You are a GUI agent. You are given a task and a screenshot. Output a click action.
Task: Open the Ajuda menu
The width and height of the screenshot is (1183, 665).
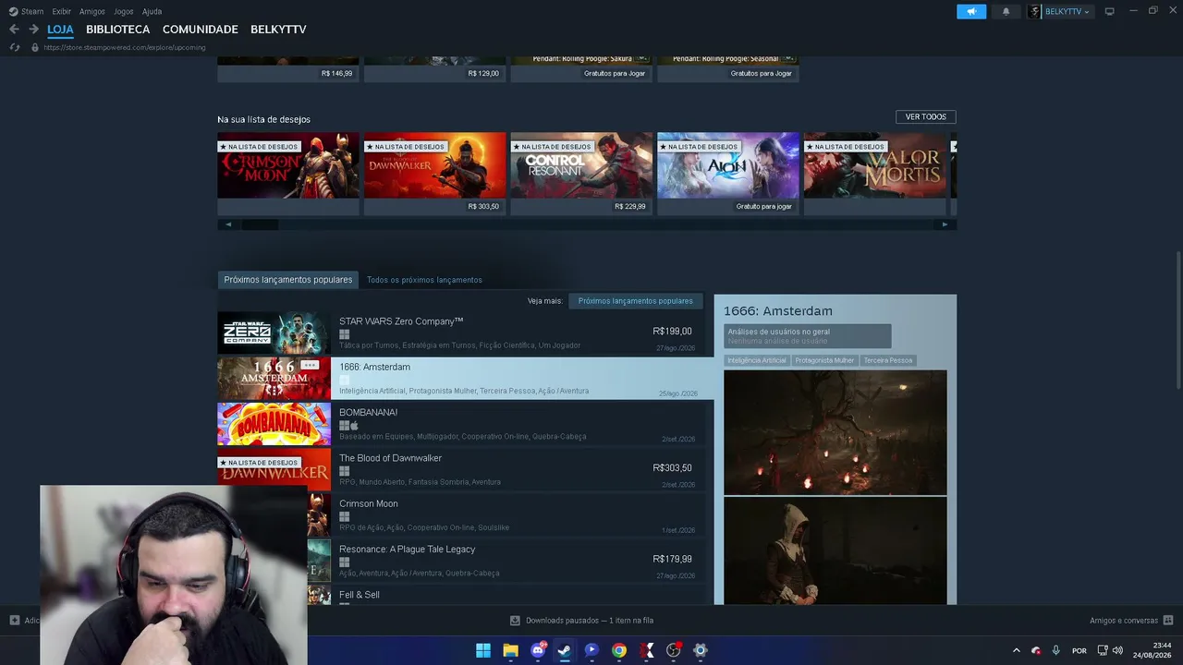click(152, 11)
